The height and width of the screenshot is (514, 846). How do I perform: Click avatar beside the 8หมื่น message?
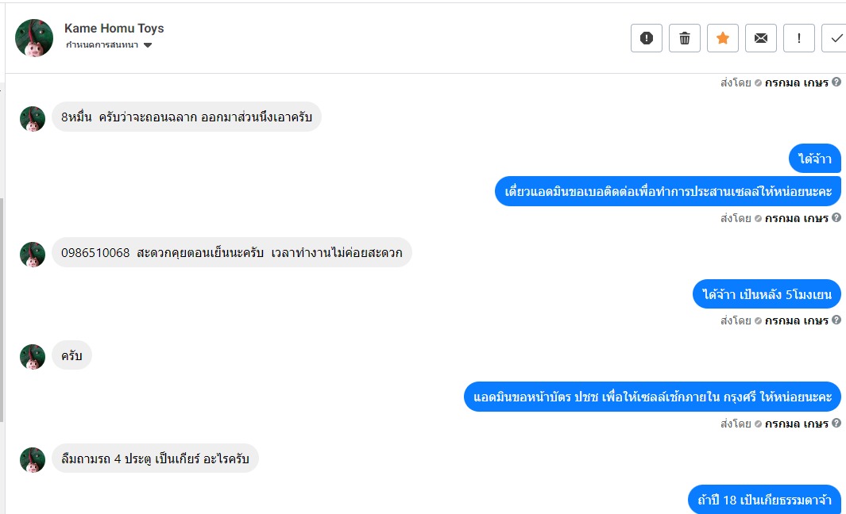[33, 119]
